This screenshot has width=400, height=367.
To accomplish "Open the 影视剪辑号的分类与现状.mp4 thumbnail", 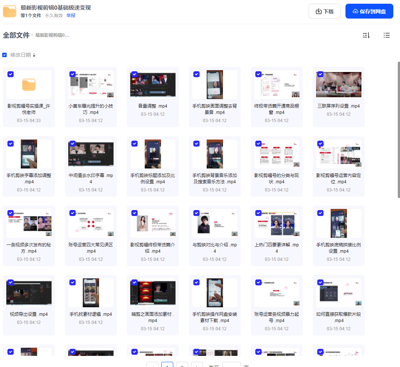I will coord(276,154).
